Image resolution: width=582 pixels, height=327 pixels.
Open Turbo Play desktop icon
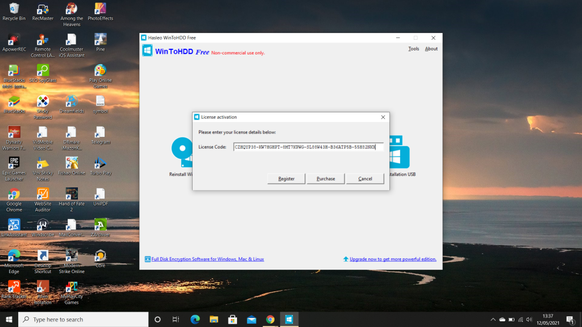coord(100,166)
